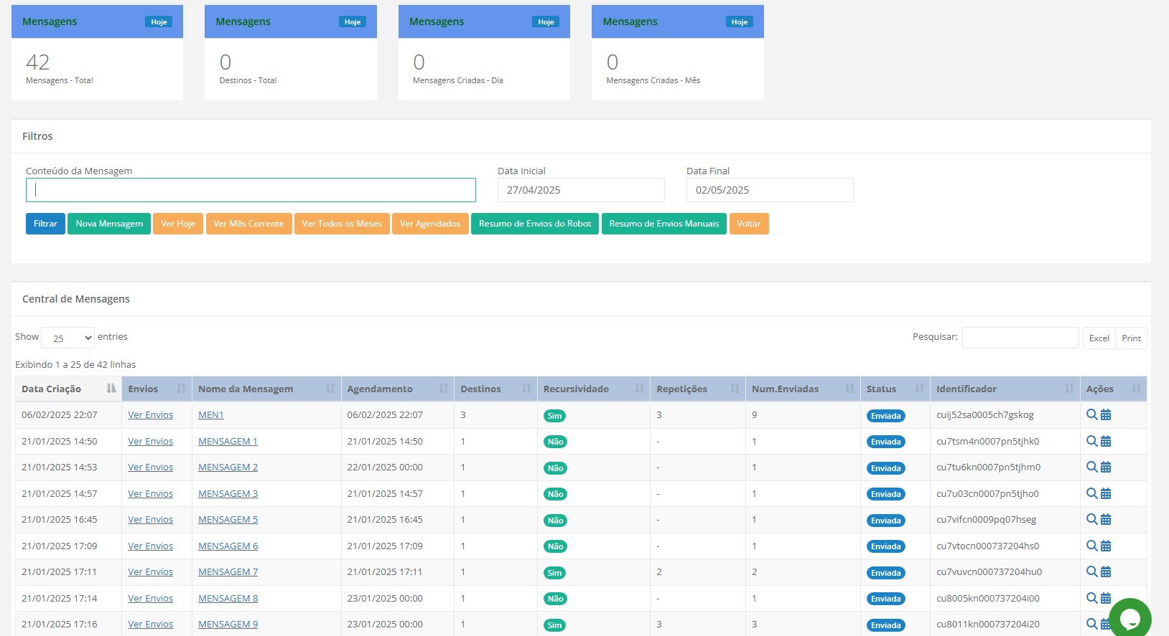Image resolution: width=1169 pixels, height=636 pixels.
Task: Click magnifier icon in cu7u03cn0007pn5tjho0 row
Action: (1091, 493)
